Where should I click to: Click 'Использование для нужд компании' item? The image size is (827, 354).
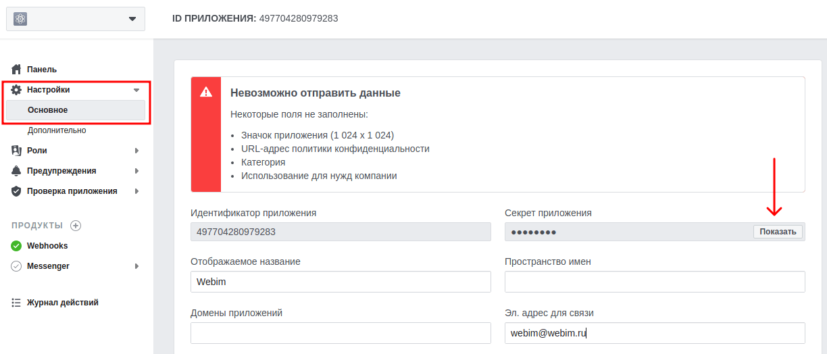[x=319, y=176]
